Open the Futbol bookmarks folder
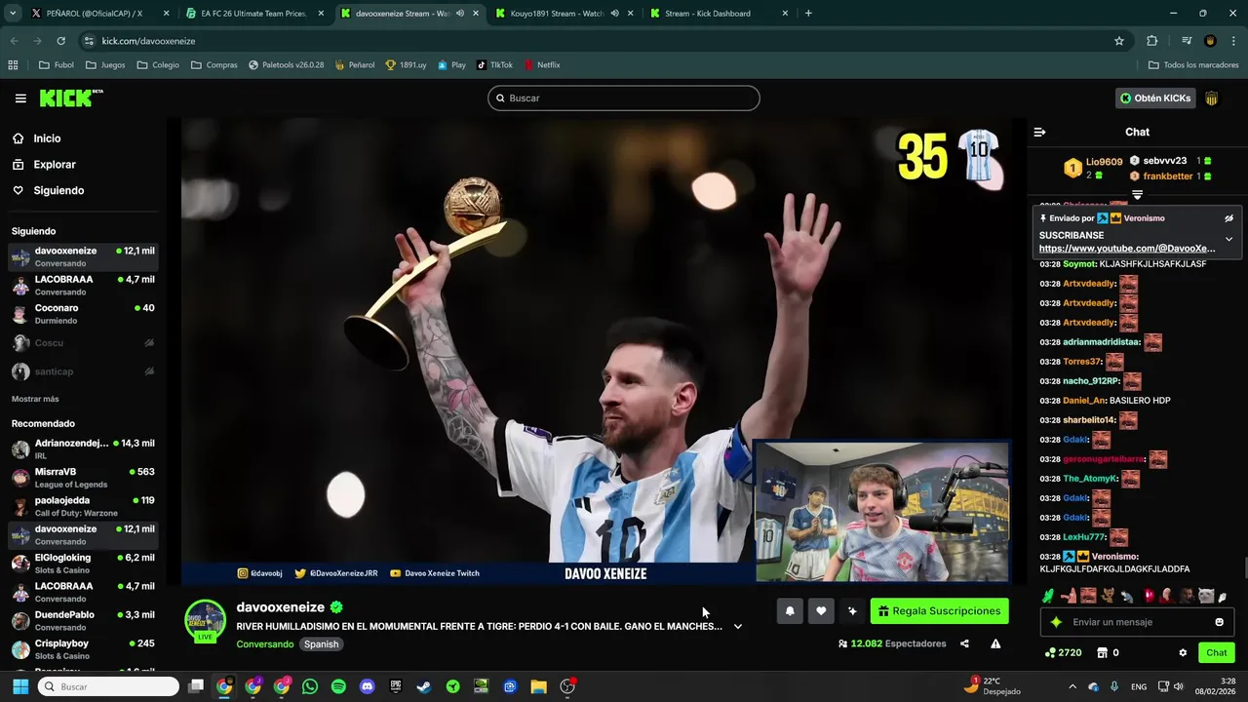Image resolution: width=1248 pixels, height=702 pixels. (x=56, y=65)
